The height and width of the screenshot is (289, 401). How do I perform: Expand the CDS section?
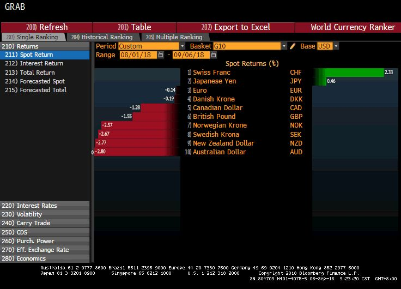point(45,232)
